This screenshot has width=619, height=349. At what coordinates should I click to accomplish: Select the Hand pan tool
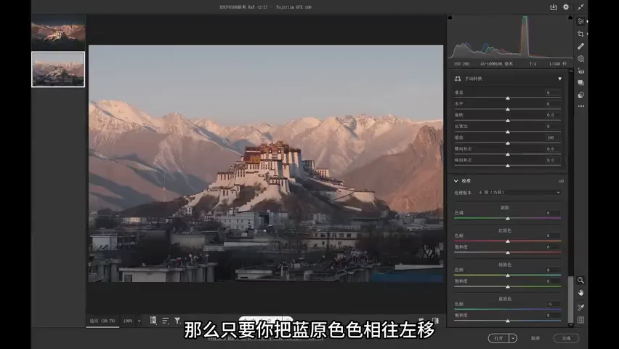click(580, 293)
